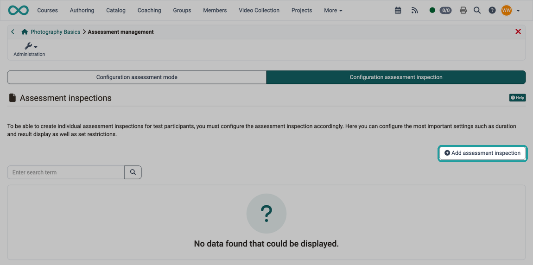Select Configuration assessment inspection tab

[x=396, y=77]
